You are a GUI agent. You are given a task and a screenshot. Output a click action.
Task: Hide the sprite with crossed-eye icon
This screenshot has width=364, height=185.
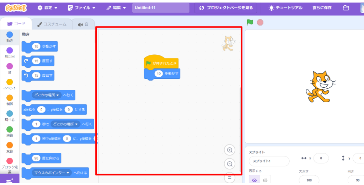pyautogui.click(x=265, y=180)
